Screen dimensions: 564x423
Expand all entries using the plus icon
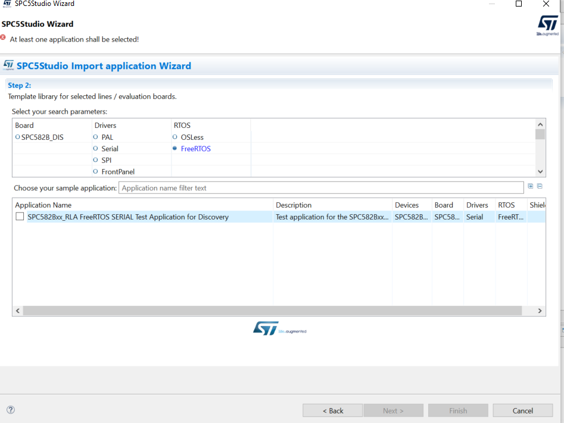click(x=530, y=186)
